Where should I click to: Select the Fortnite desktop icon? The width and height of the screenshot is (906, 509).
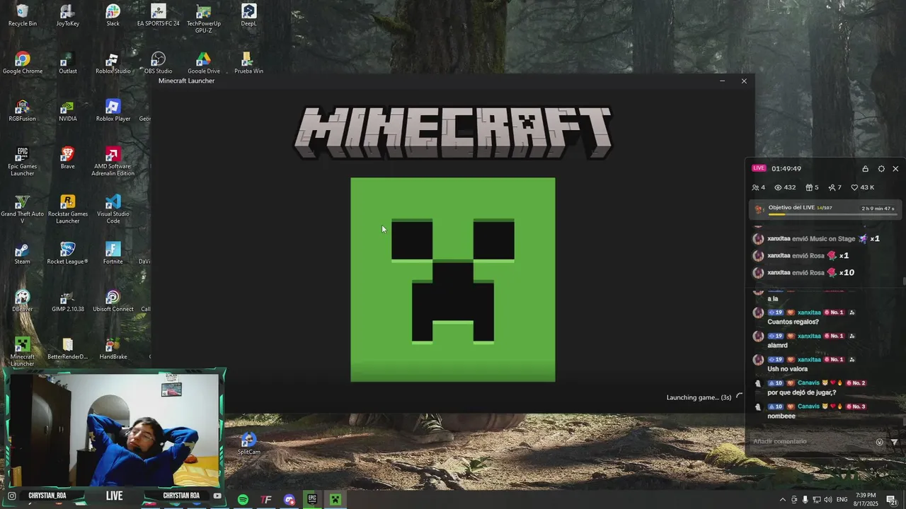coord(113,253)
